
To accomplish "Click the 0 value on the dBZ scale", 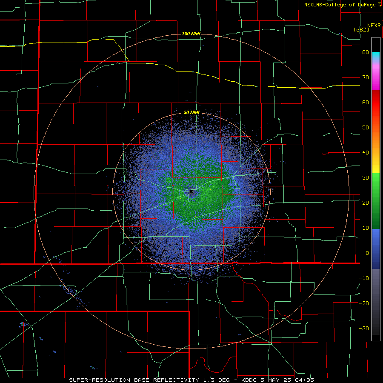I will pos(367,253).
